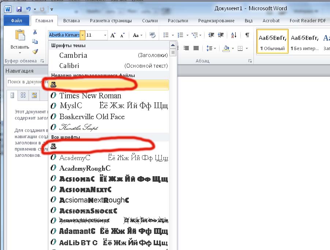This screenshot has height=250, width=330.
Task: Toggle Justify paragraph alignment
Action: [x=196, y=48]
